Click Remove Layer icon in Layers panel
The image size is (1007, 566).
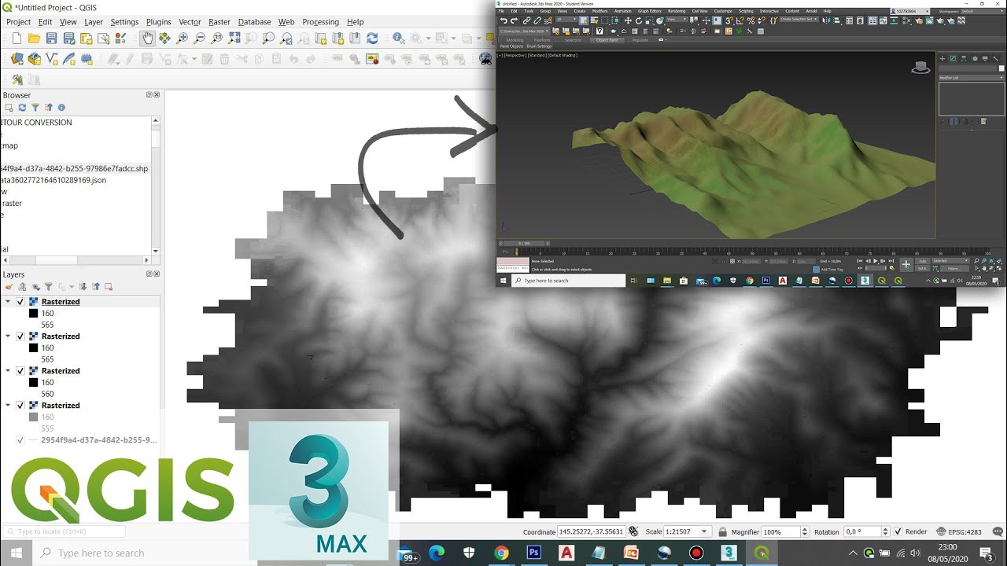click(x=109, y=287)
